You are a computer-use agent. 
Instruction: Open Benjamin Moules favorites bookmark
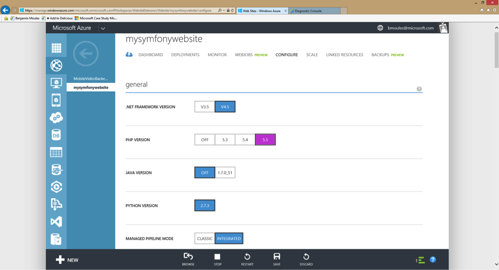point(25,18)
